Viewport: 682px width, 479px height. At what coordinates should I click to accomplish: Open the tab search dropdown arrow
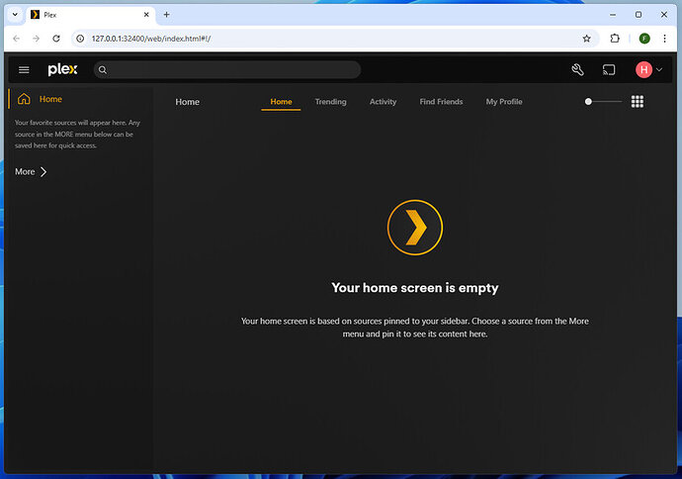pyautogui.click(x=15, y=15)
